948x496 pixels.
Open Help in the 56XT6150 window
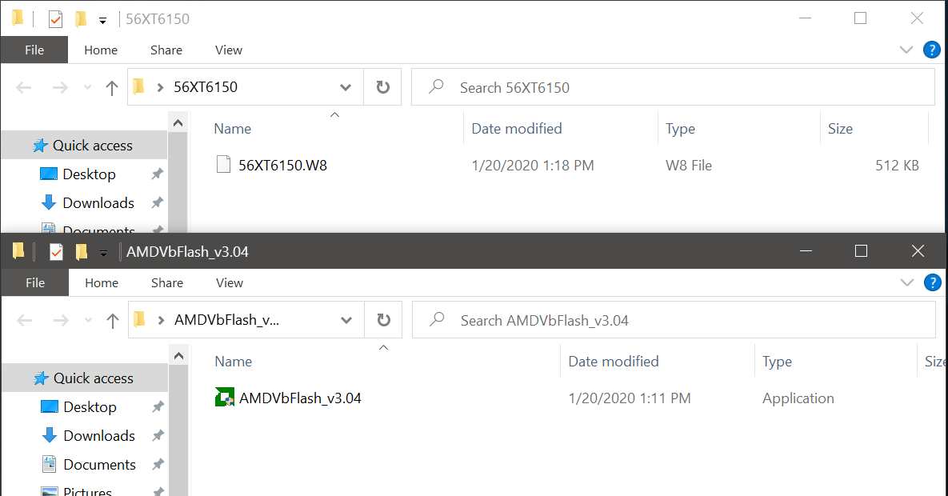(932, 50)
